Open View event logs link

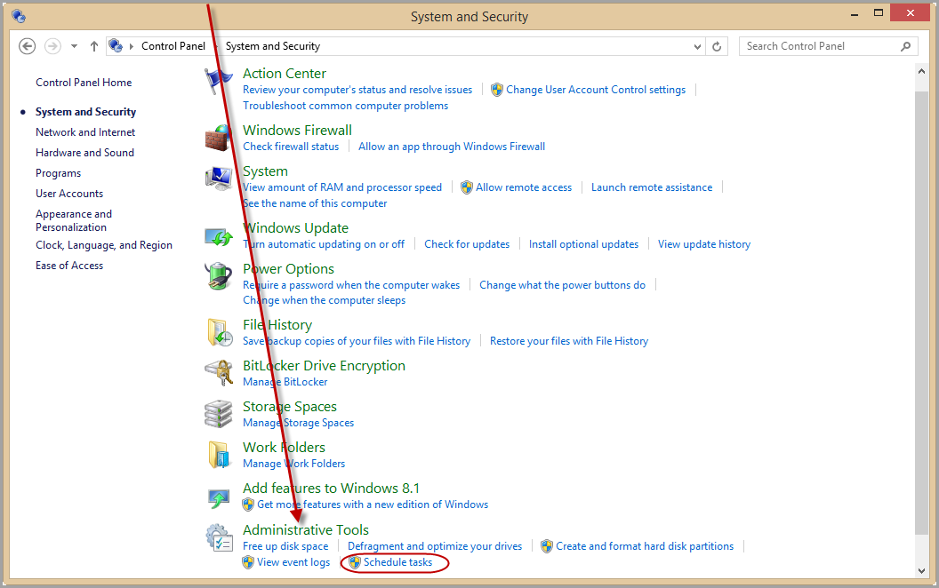point(293,562)
